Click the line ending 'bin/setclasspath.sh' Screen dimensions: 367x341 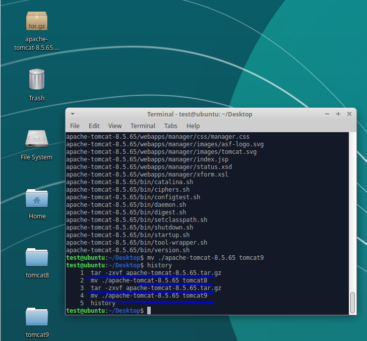tap(137, 220)
